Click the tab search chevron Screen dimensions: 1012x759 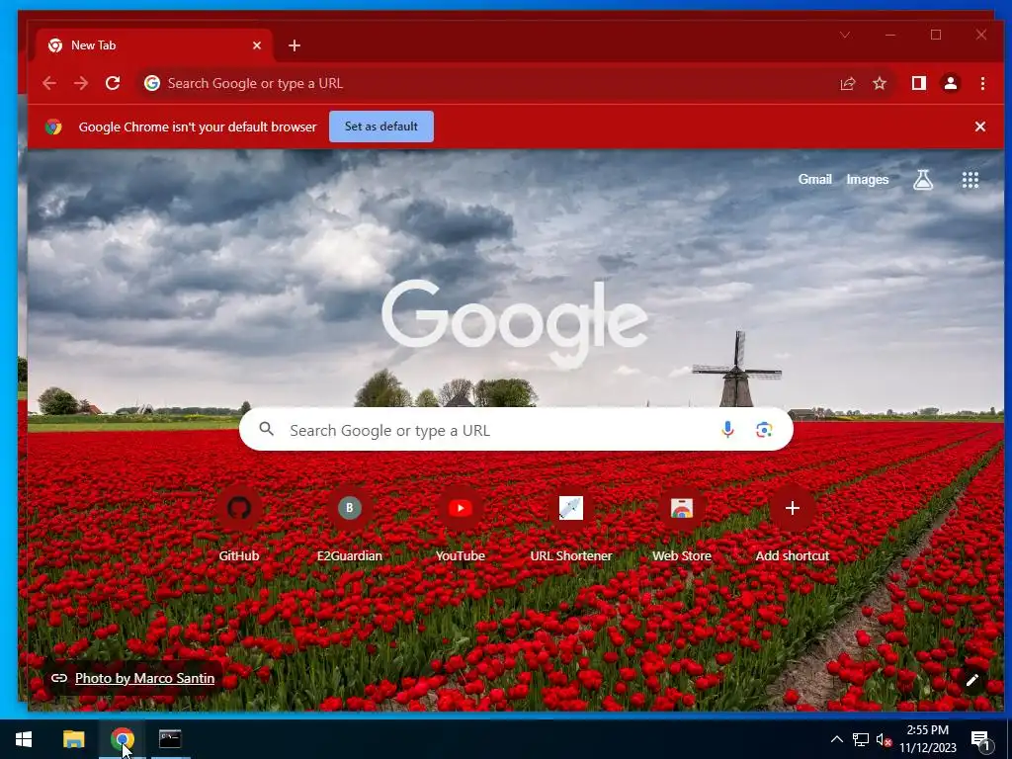[845, 35]
